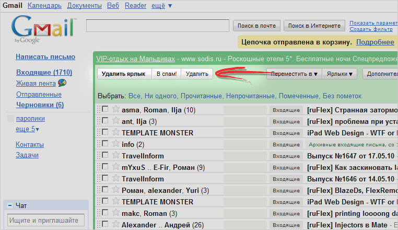398x230 pixels.
Task: Focus the mail search input field
Action: click(x=158, y=26)
